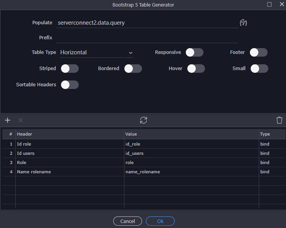Open the dynamic data picker lightning icon
Screen dimensions: 286x228
coord(243,23)
